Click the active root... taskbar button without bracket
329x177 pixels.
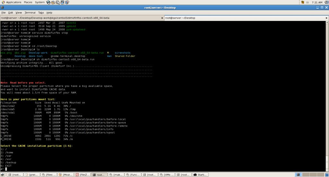99,174
